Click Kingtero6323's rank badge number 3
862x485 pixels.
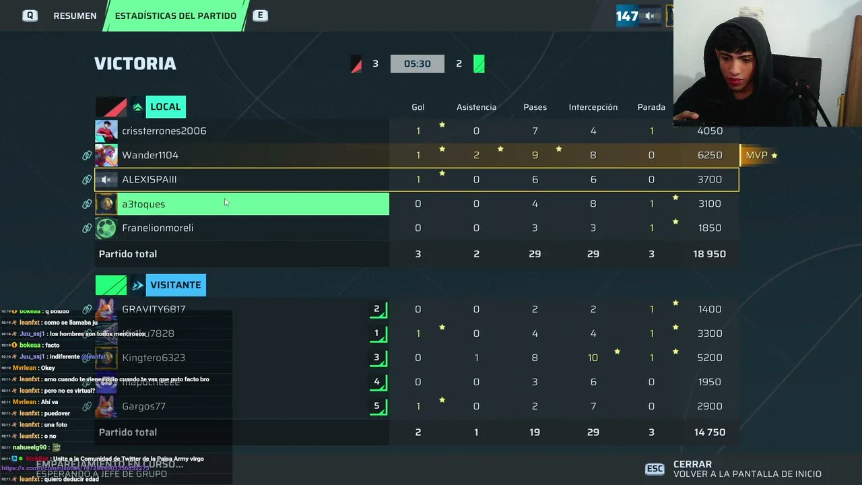coord(378,358)
